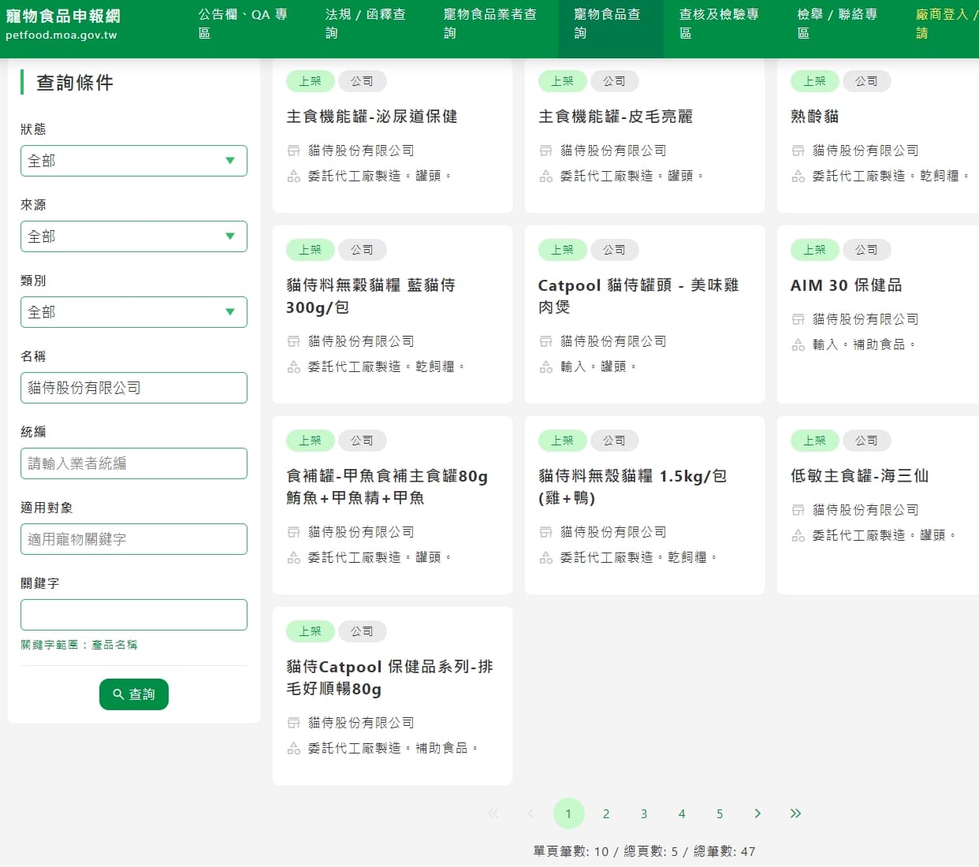Go to results page 3
The width and height of the screenshot is (979, 867).
644,813
